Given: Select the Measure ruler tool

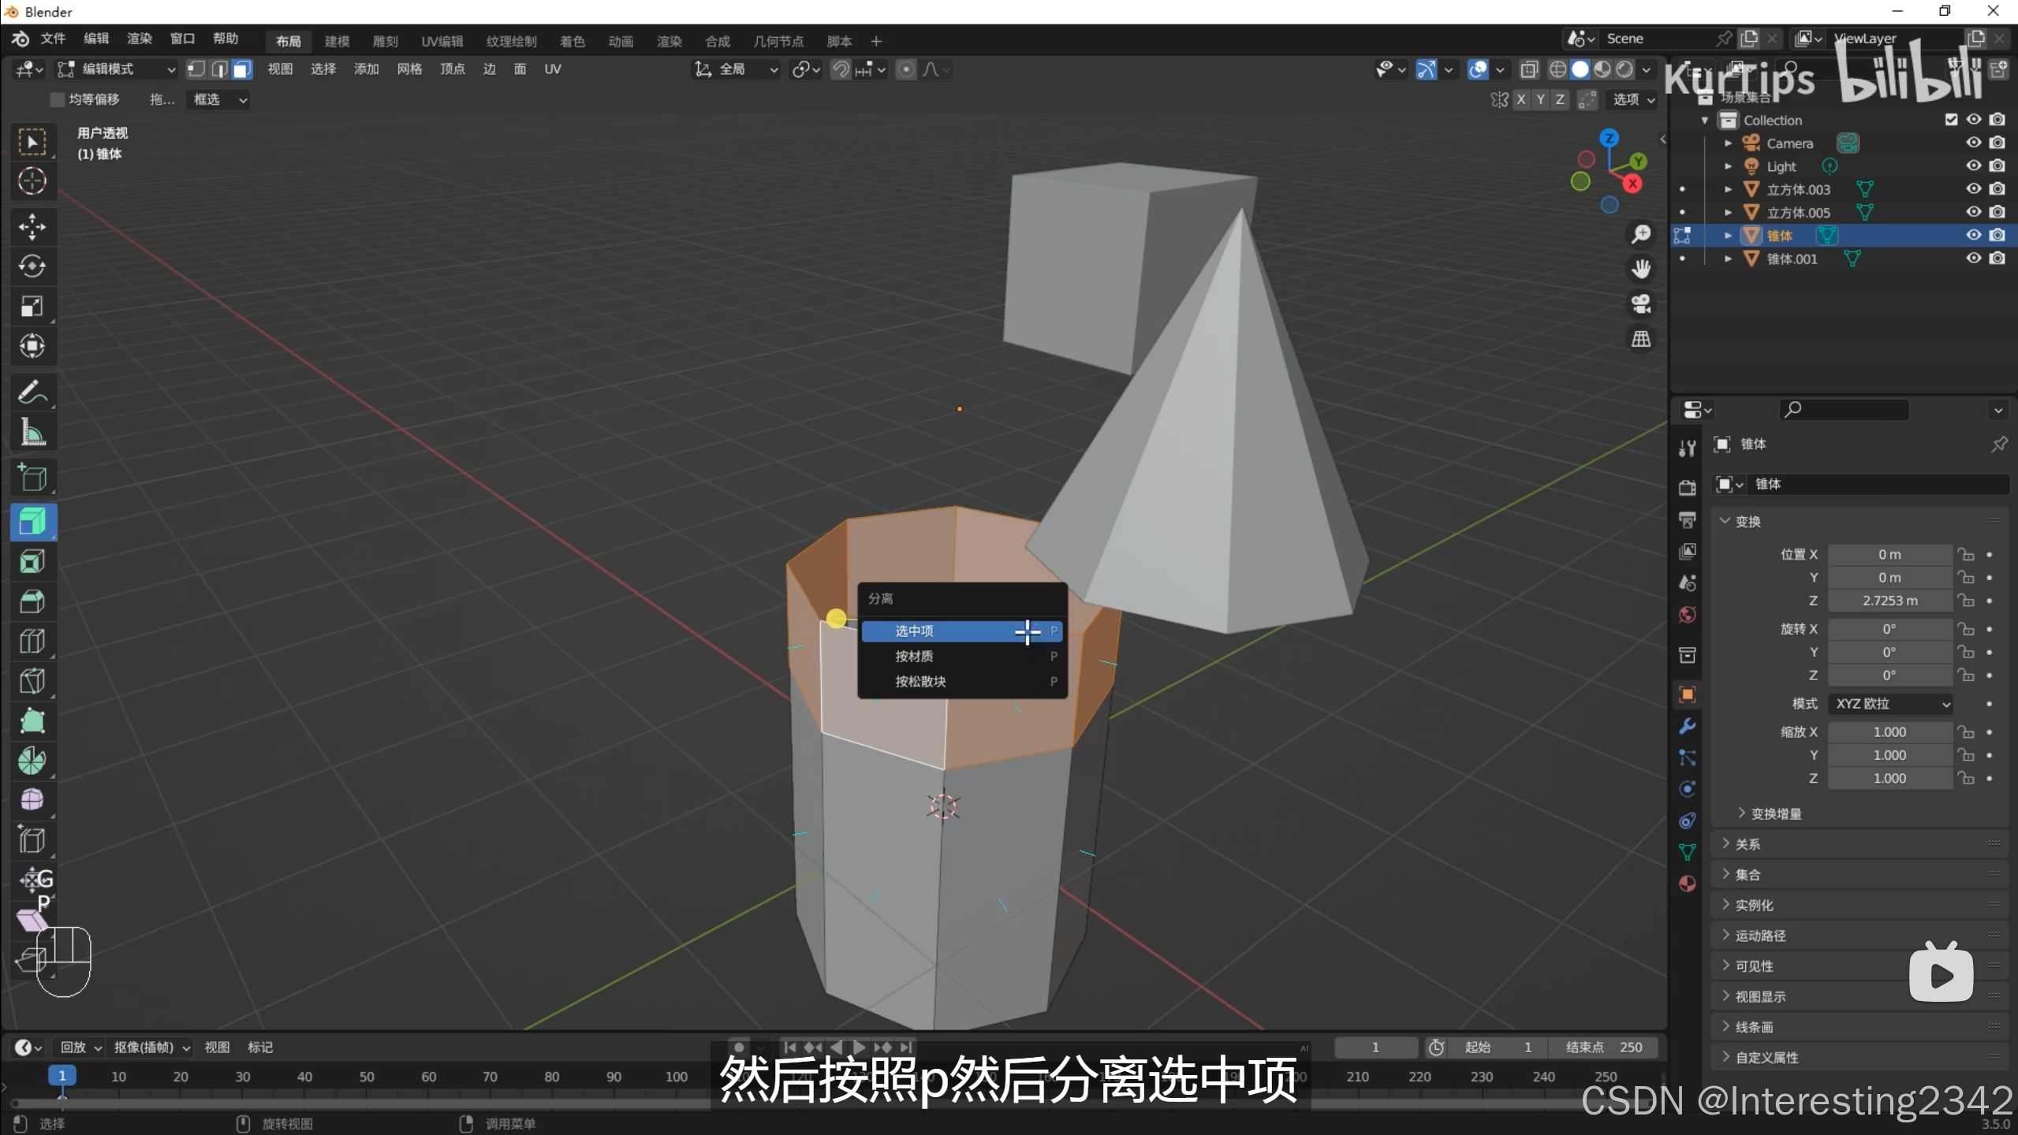Looking at the screenshot, I should point(32,432).
